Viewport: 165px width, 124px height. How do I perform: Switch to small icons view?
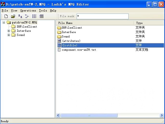coord(27,16)
